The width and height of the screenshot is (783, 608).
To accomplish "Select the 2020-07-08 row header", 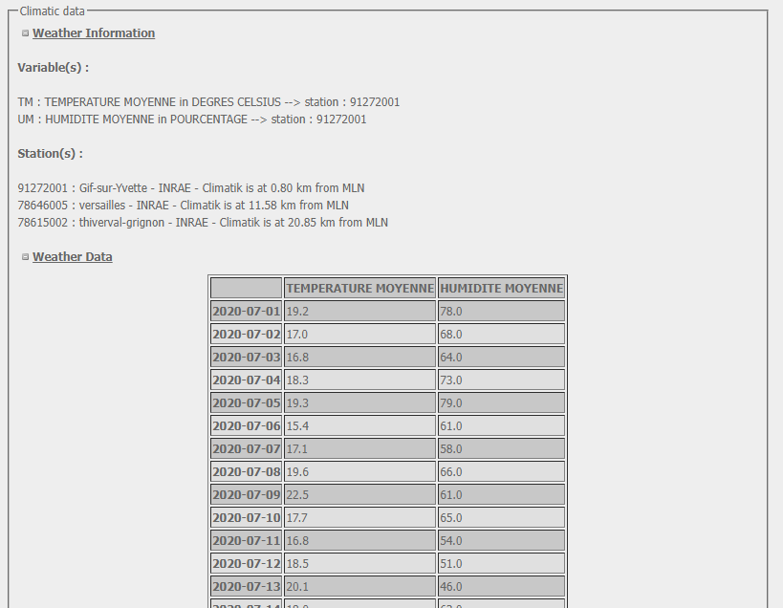I will pyautogui.click(x=247, y=471).
